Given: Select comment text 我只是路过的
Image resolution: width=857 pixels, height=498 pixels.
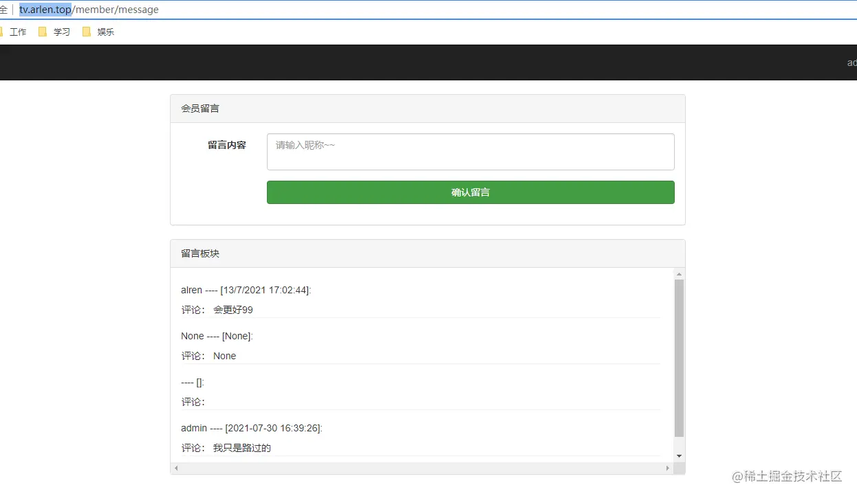Looking at the screenshot, I should point(242,448).
